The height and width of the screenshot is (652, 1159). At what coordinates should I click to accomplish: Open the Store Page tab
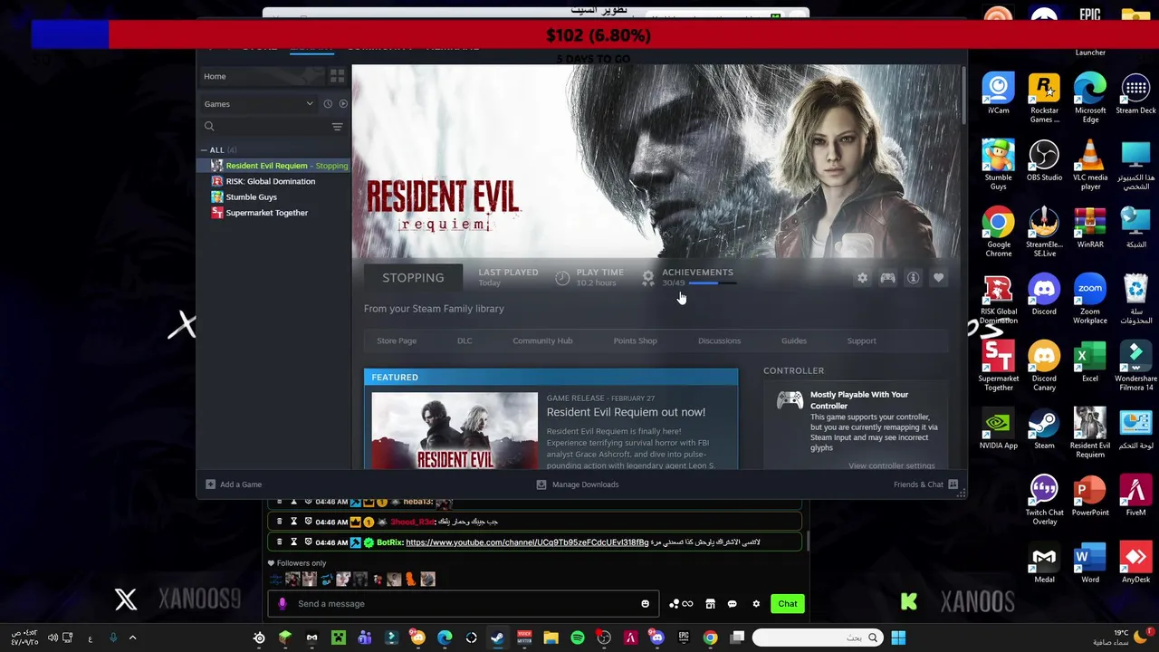(397, 340)
